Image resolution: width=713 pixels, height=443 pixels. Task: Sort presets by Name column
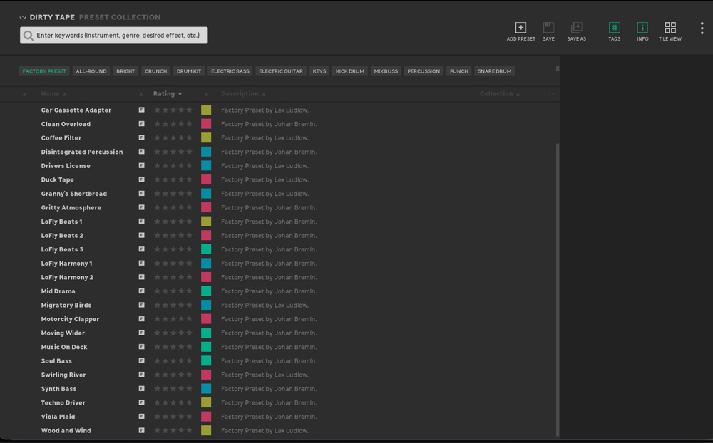(51, 94)
